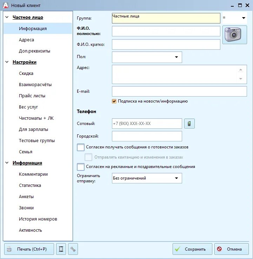253x259 pixels.
Task: Close the Новый клиент window
Action: click(x=247, y=5)
